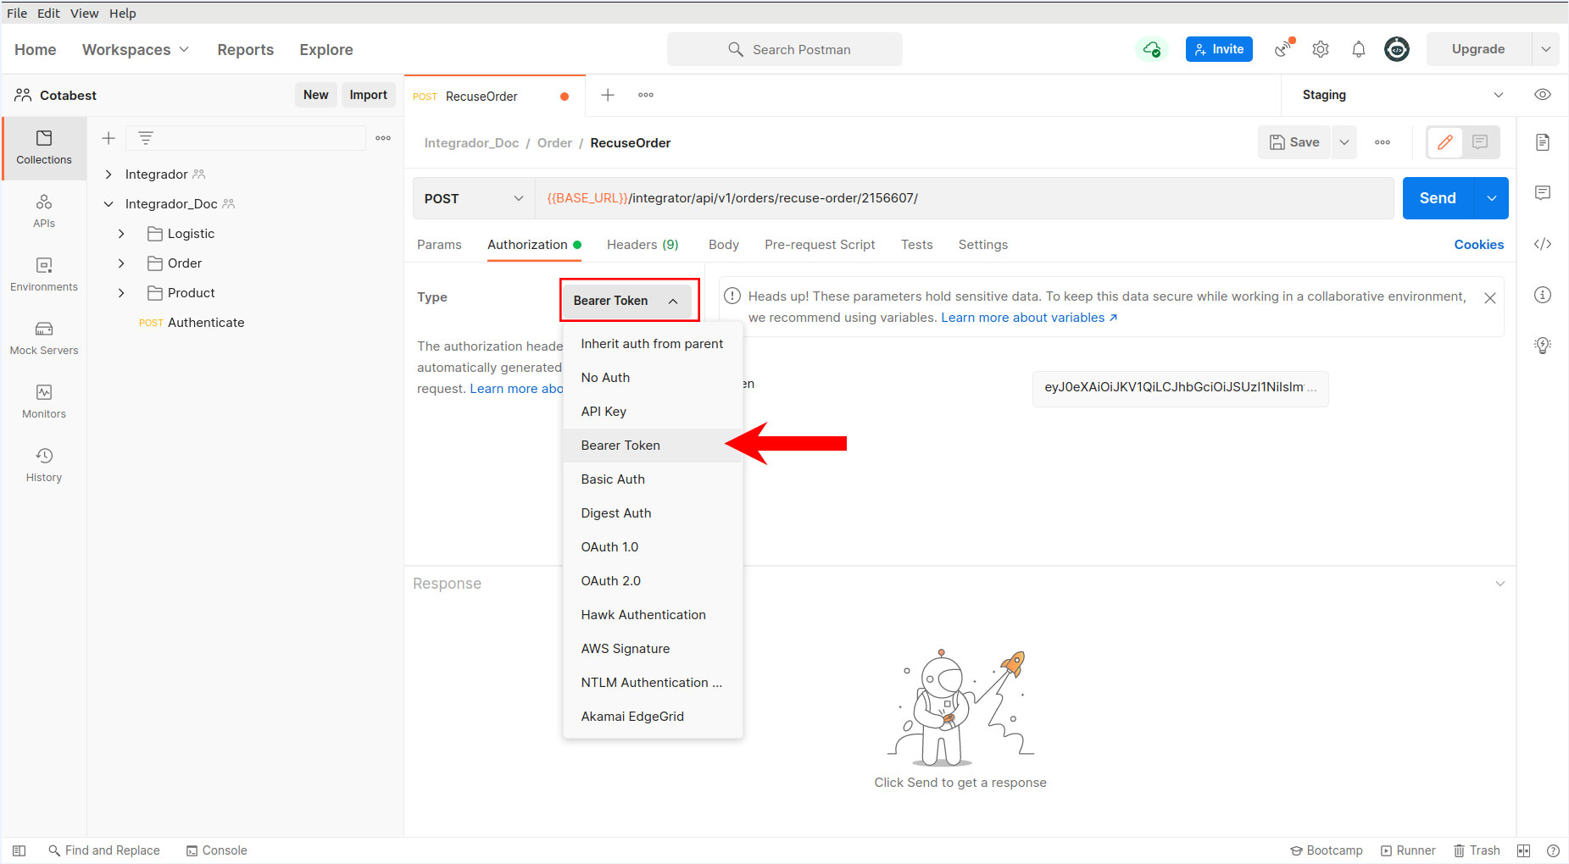Open the Upgrade dropdown arrow
The height and width of the screenshot is (864, 1569).
coord(1545,49)
